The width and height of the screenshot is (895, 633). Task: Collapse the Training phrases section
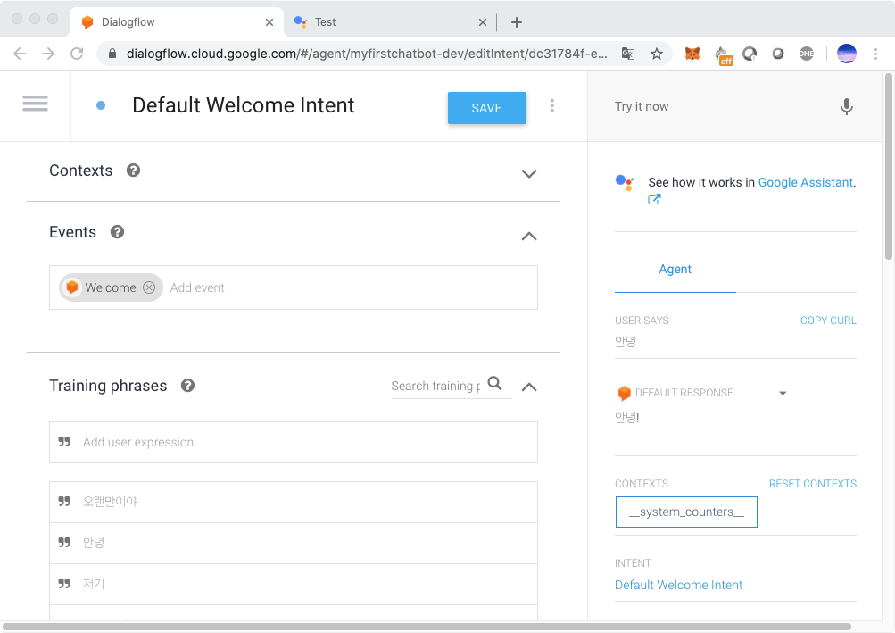pos(529,387)
